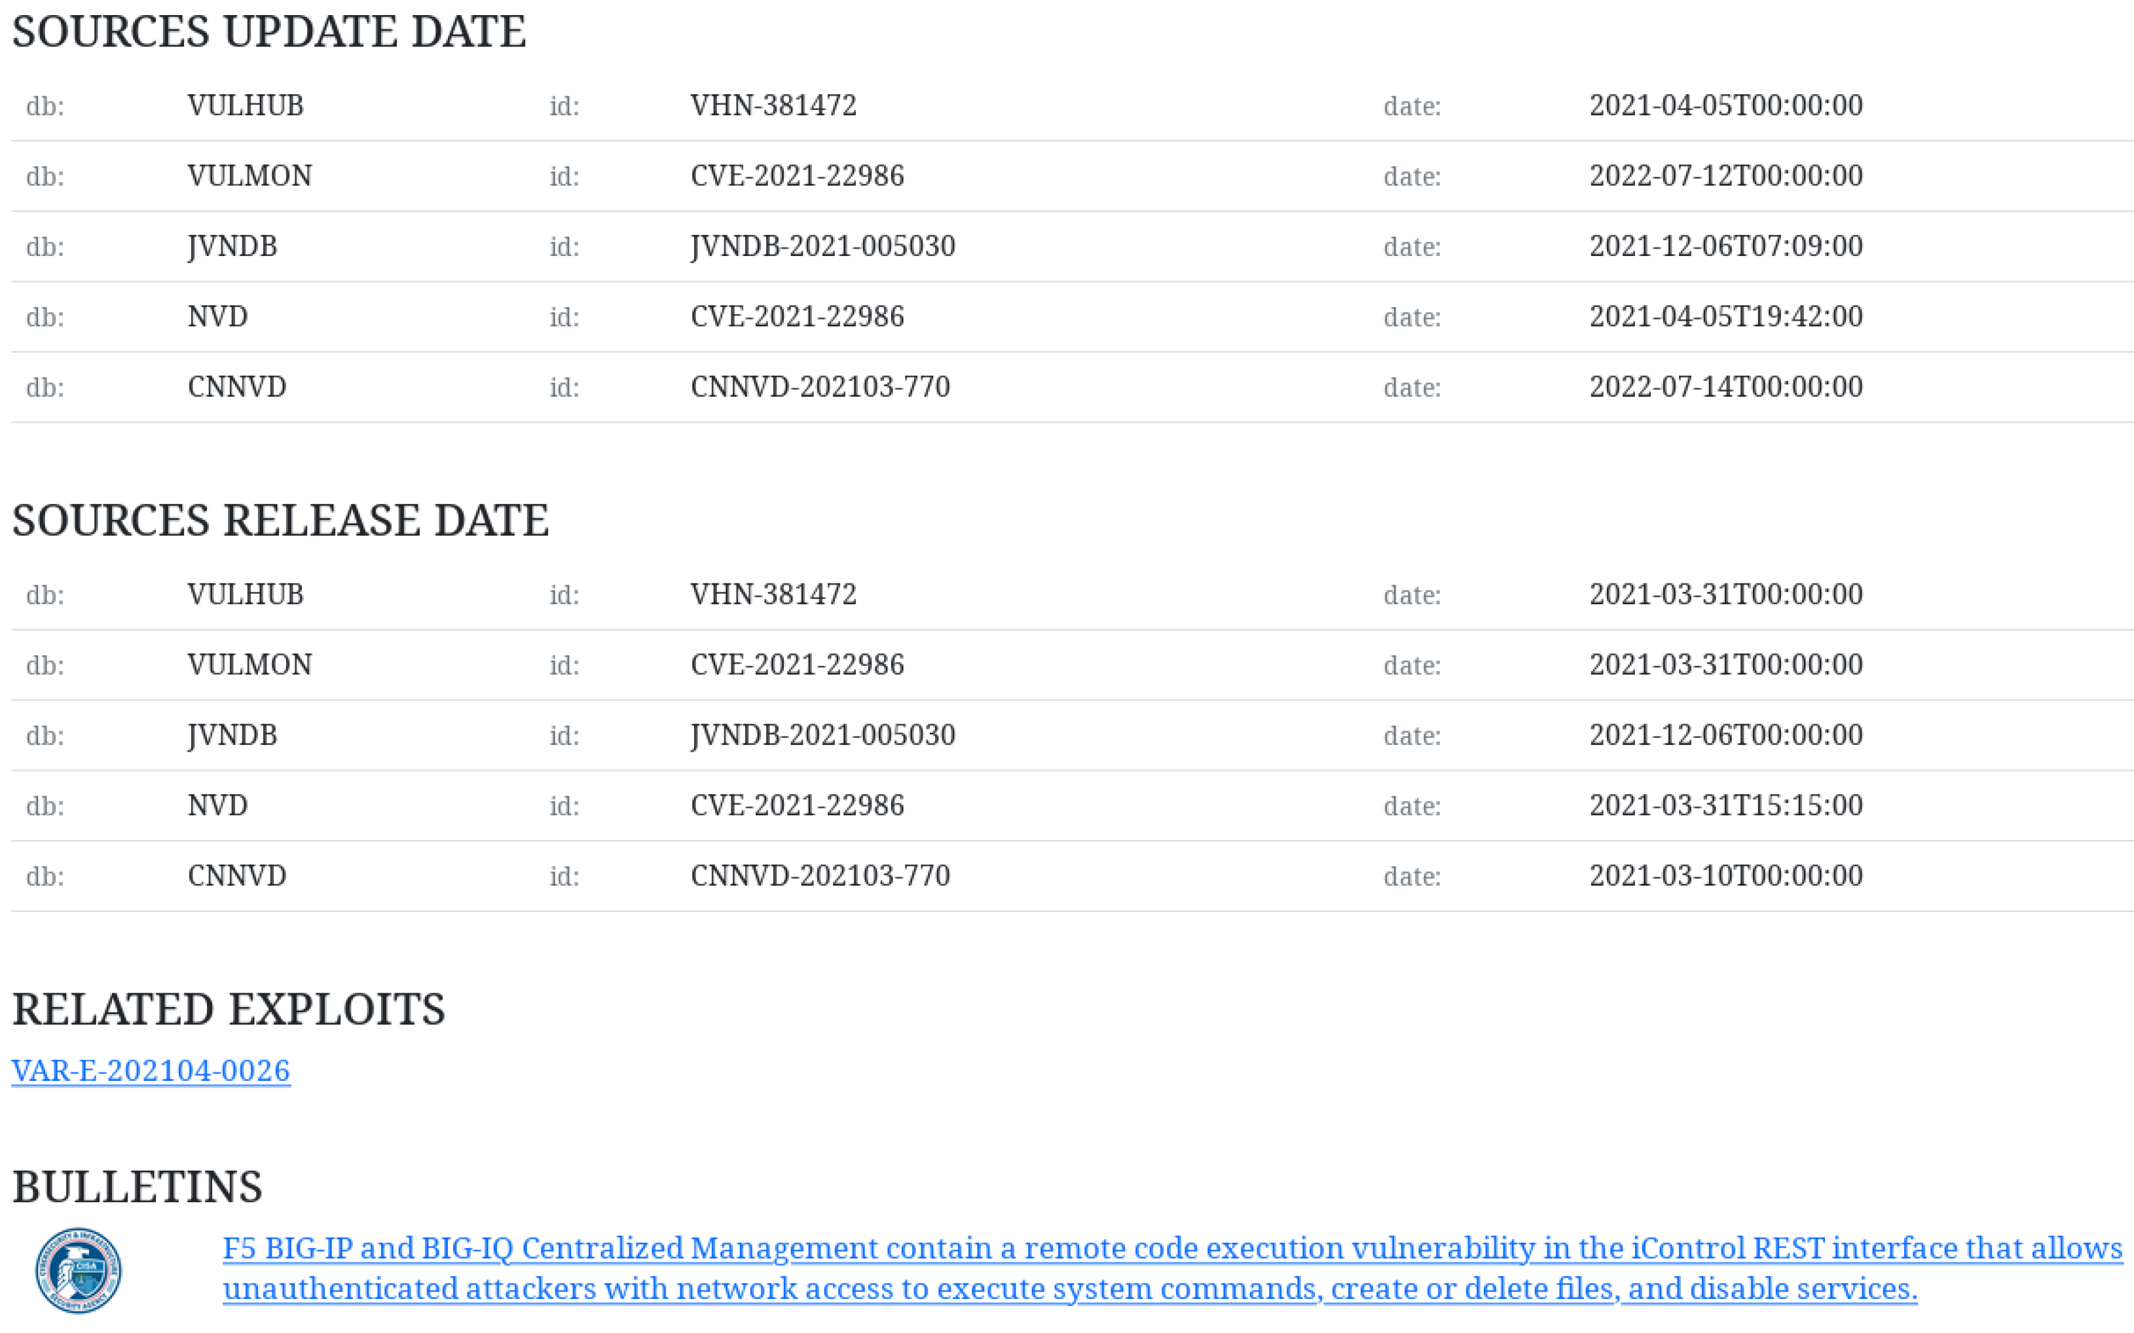Click VHN-381472 in Sources Update Date table
Screen dimensions: 2134x1333
pyautogui.click(x=772, y=106)
